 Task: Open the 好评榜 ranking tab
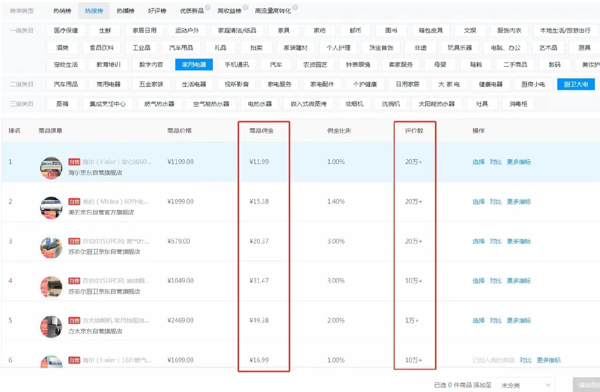(x=157, y=10)
